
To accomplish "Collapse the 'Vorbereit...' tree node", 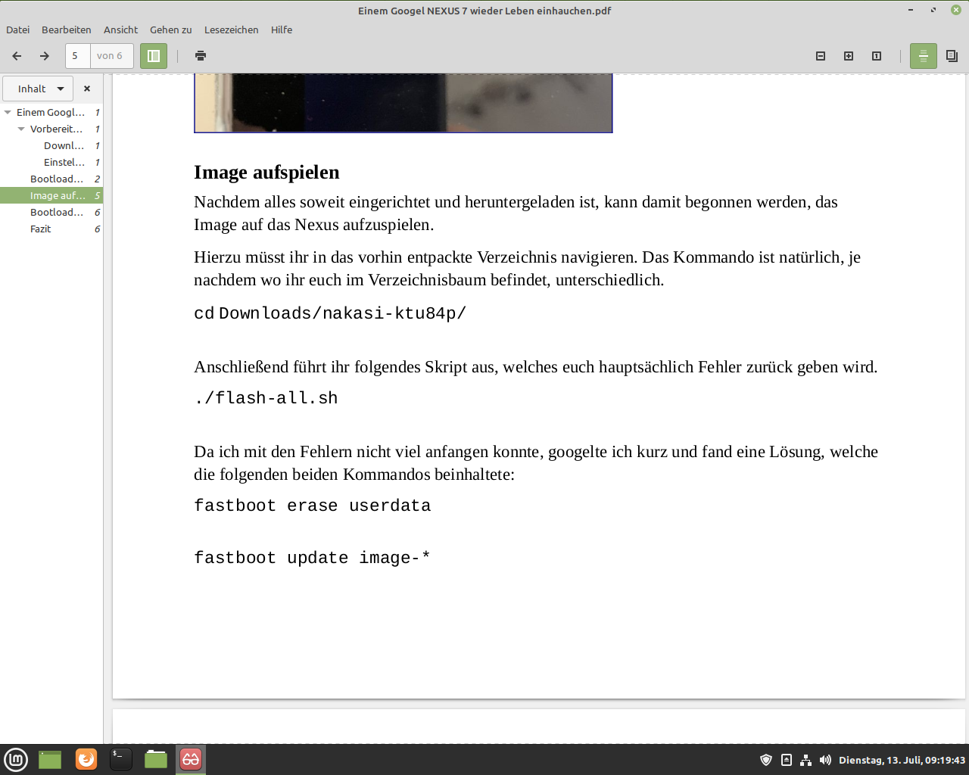I will click(21, 129).
